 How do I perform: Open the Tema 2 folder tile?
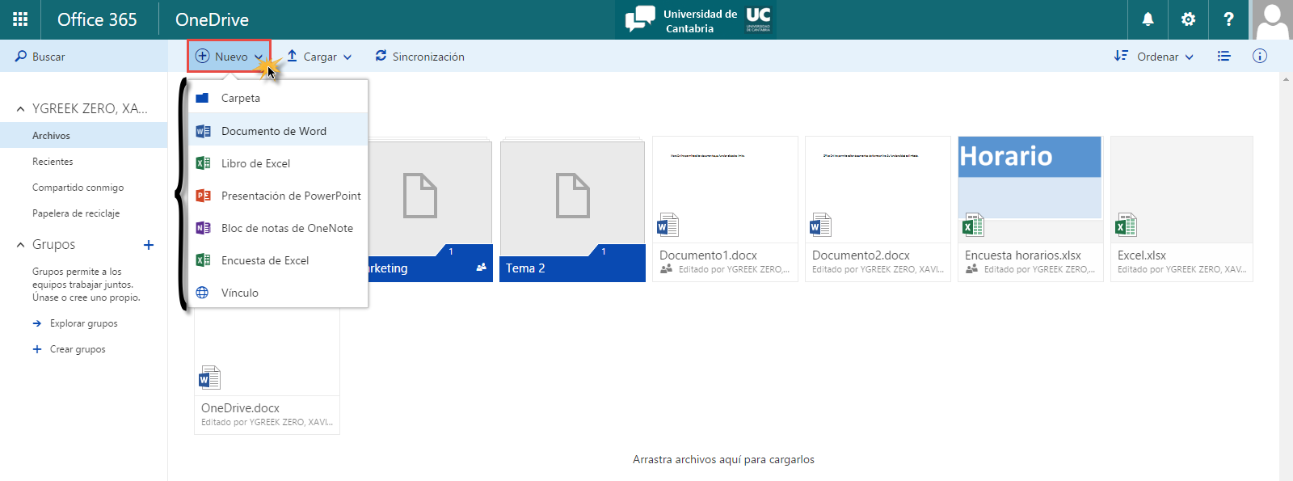tap(573, 209)
